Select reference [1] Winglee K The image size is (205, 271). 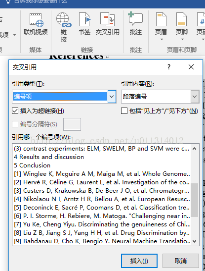[x=102, y=174]
